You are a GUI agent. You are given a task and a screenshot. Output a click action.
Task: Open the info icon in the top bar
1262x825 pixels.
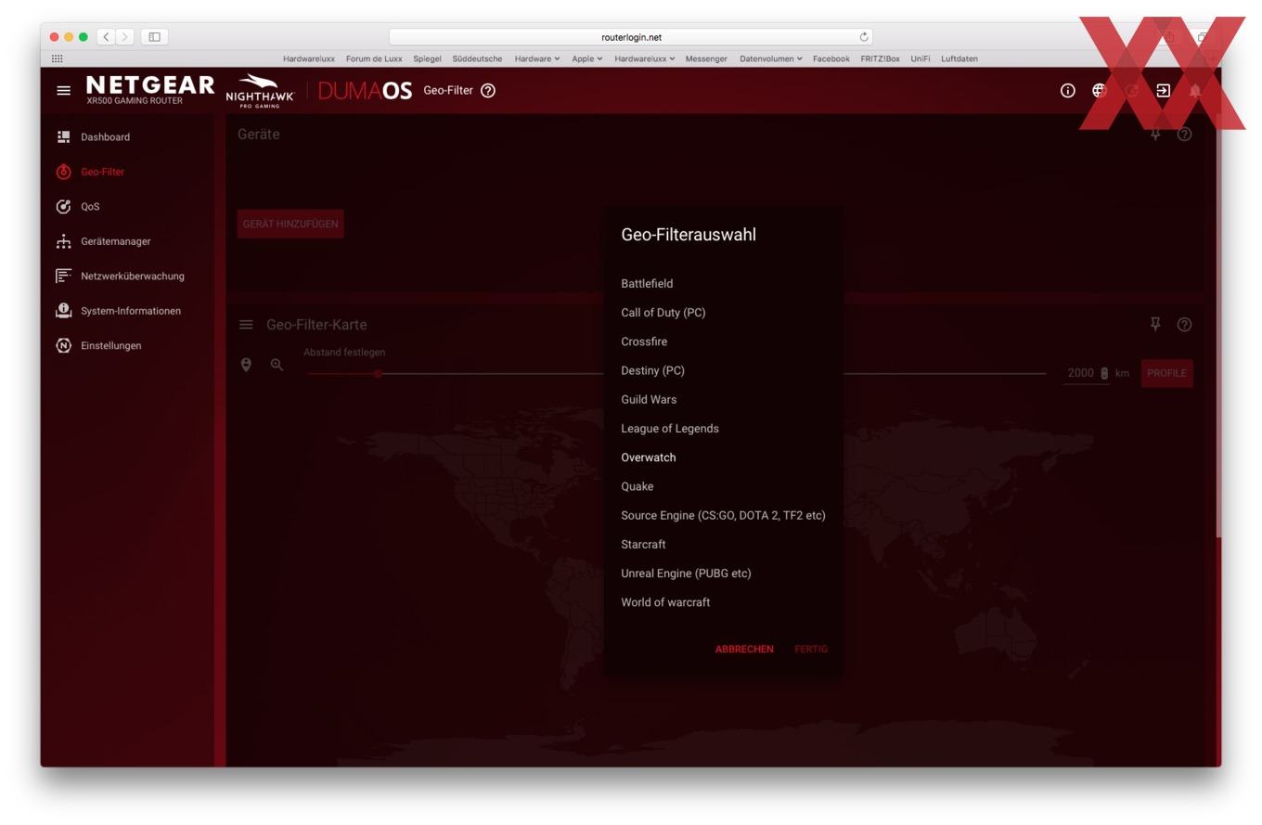click(1068, 90)
